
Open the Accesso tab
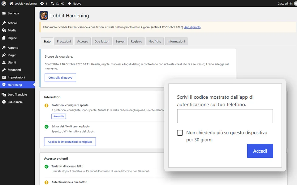[x=83, y=41]
